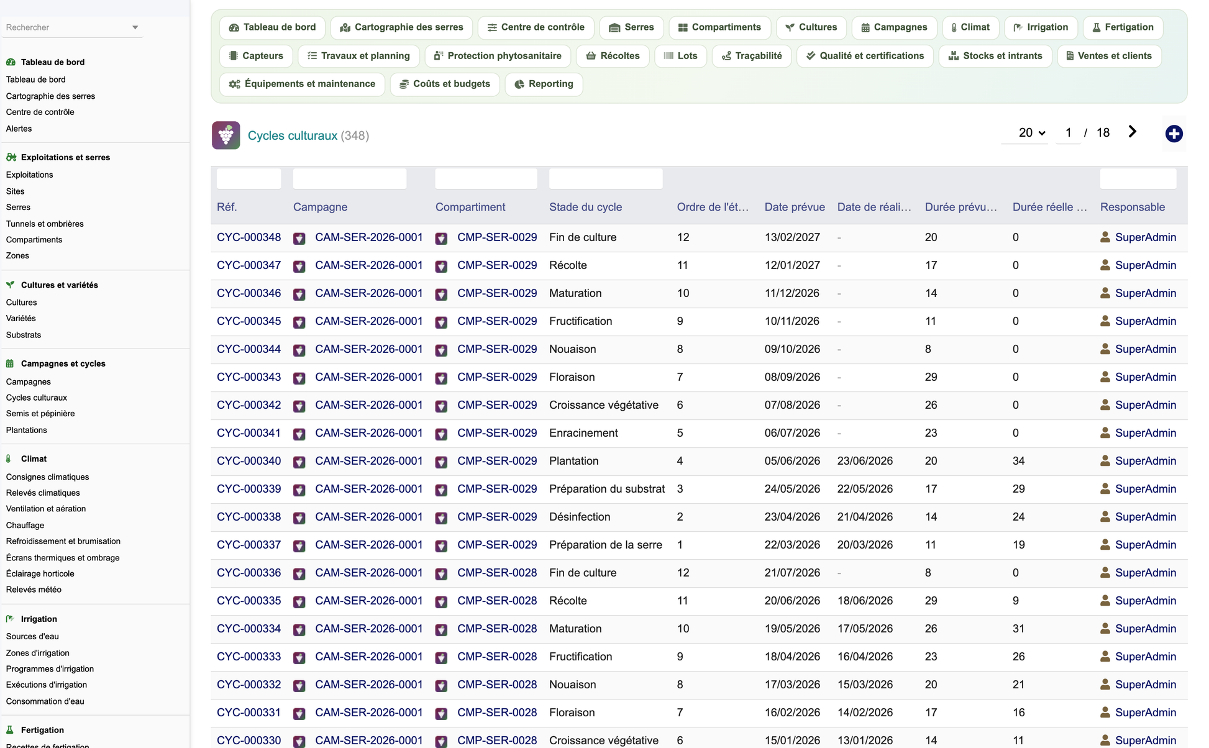Sort by Stade du cycle column header
This screenshot has width=1209, height=748.
click(x=585, y=207)
